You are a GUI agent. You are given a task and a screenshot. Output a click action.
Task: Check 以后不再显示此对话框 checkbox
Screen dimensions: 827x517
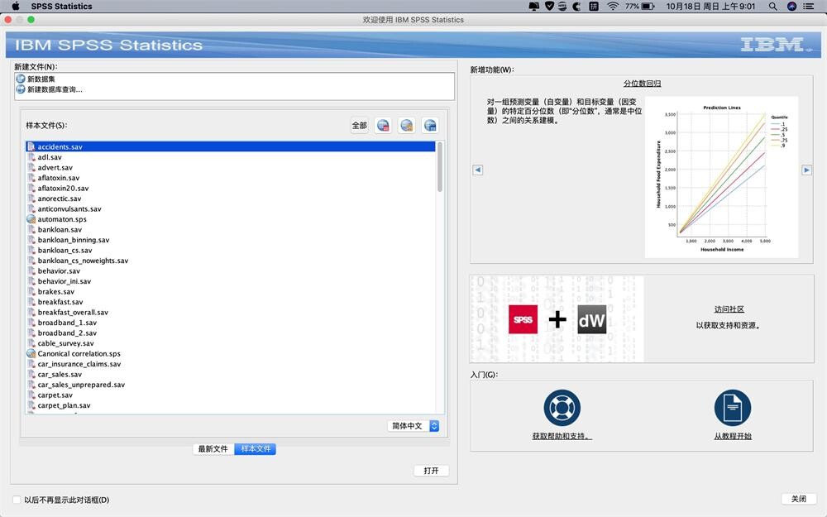[17, 500]
